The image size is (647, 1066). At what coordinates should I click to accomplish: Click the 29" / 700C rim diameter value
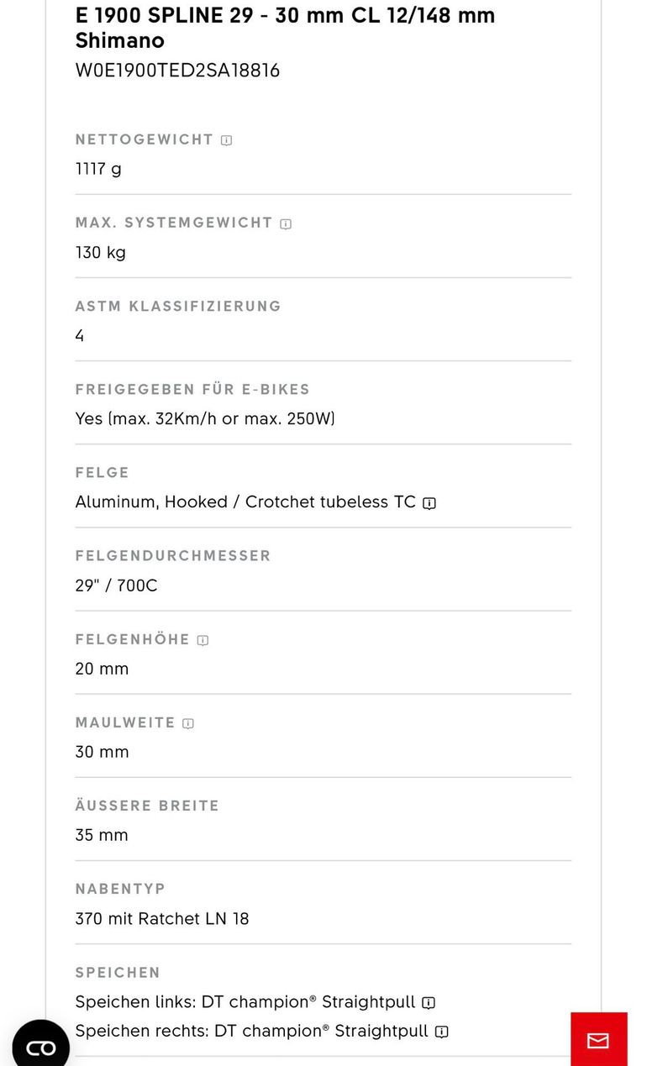pos(117,586)
